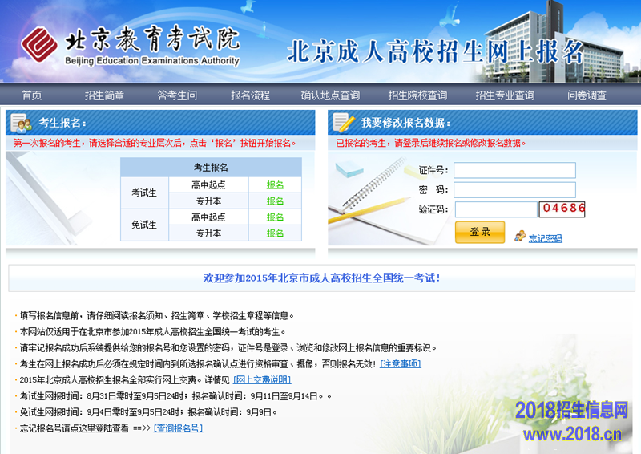The width and height of the screenshot is (641, 454).
Task: Click the 验证码 text box
Action: coord(495,209)
